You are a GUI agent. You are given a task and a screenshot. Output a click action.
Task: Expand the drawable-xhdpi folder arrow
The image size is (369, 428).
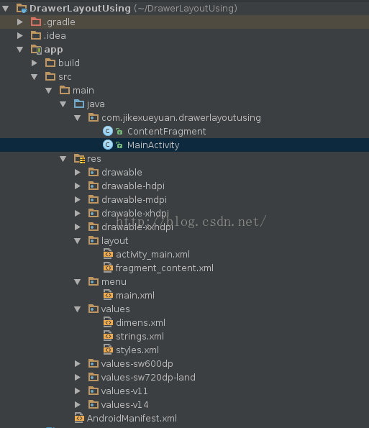(78, 213)
